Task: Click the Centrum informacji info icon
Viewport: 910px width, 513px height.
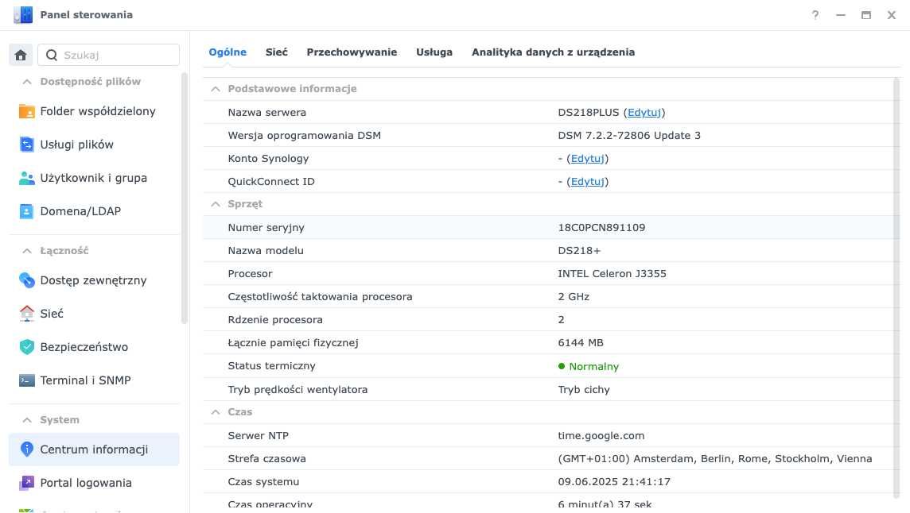Action: [x=27, y=449]
